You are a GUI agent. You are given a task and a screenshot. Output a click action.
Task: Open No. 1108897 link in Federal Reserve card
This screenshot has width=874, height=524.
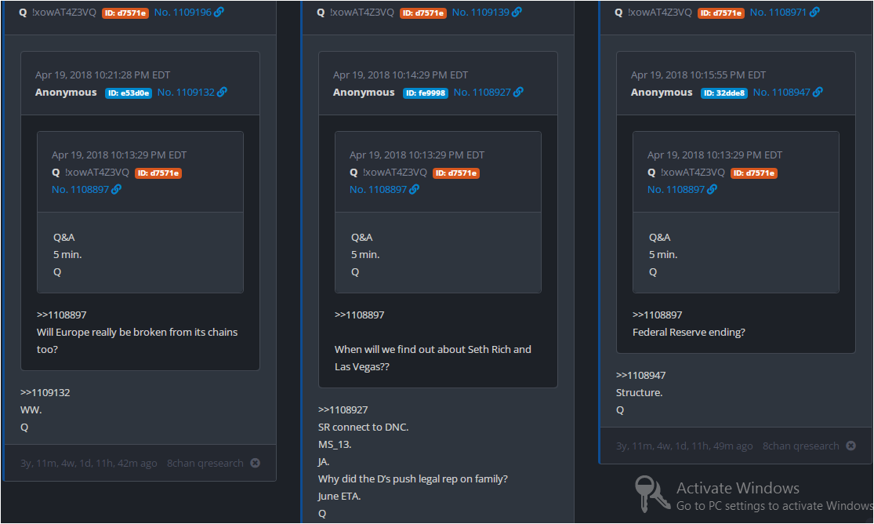tap(676, 189)
